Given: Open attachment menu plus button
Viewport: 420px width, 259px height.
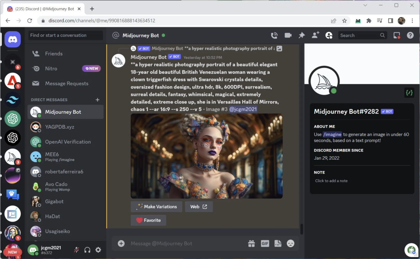Looking at the screenshot, I should point(121,243).
